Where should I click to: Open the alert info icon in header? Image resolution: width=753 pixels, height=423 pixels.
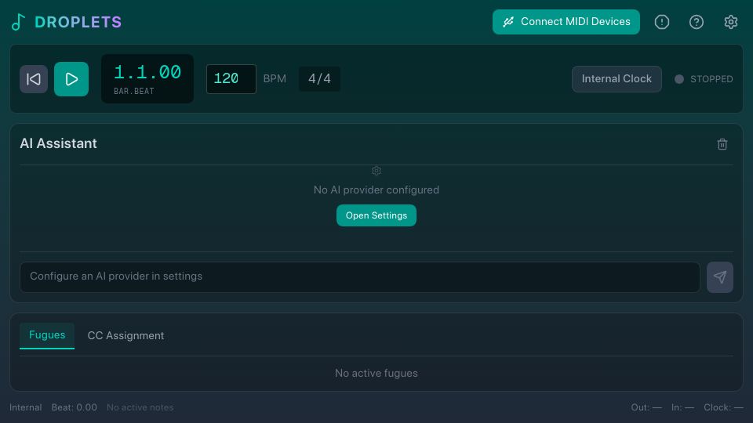pyautogui.click(x=662, y=22)
